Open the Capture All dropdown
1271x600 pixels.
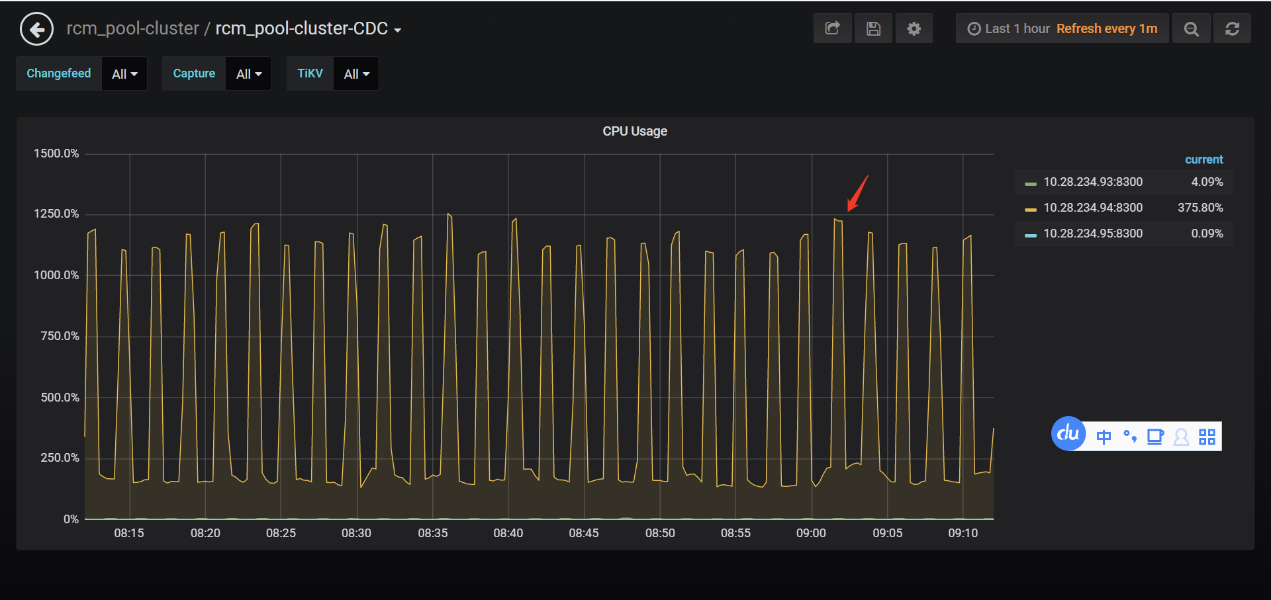click(248, 73)
